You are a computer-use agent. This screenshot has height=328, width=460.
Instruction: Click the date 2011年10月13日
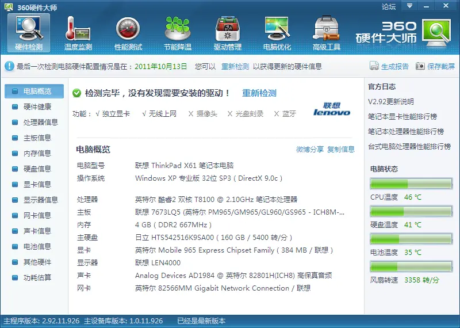pos(161,66)
